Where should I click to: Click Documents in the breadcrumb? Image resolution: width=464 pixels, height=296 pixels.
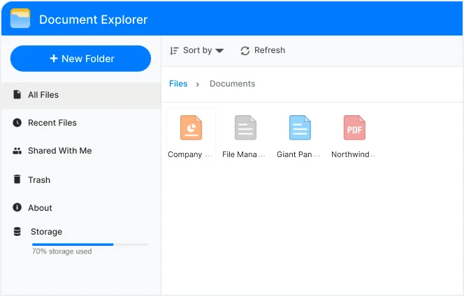(232, 84)
